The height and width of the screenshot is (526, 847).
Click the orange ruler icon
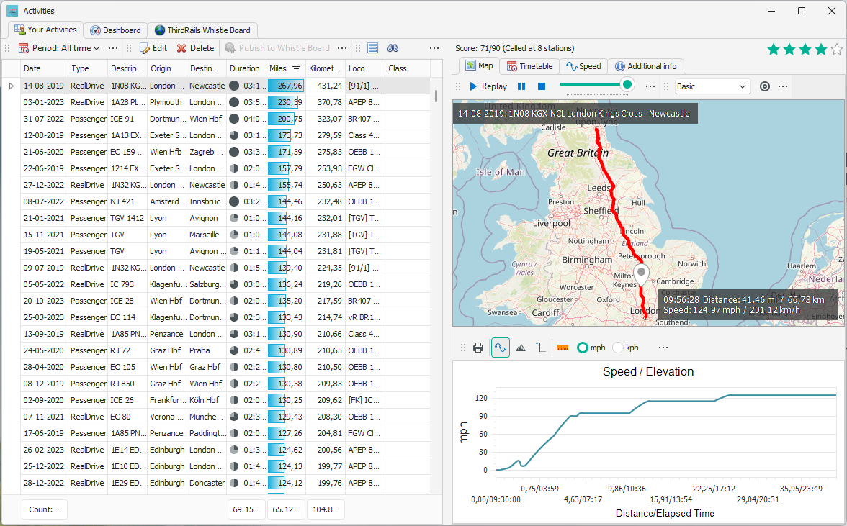click(563, 348)
